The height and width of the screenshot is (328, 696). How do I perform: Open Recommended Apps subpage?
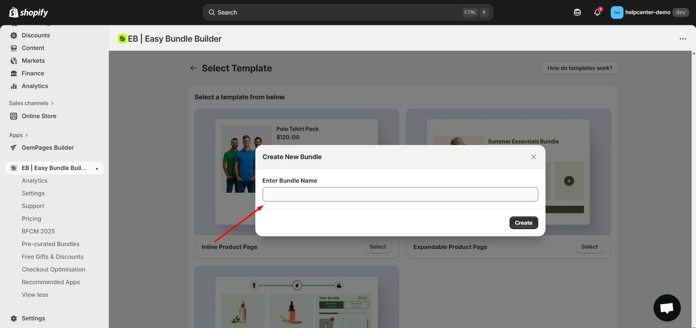click(51, 282)
